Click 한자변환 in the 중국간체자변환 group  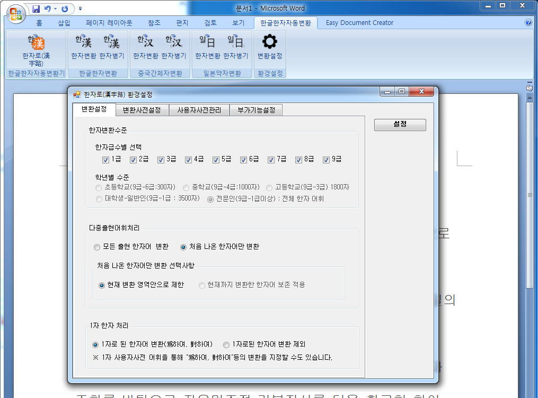(145, 48)
